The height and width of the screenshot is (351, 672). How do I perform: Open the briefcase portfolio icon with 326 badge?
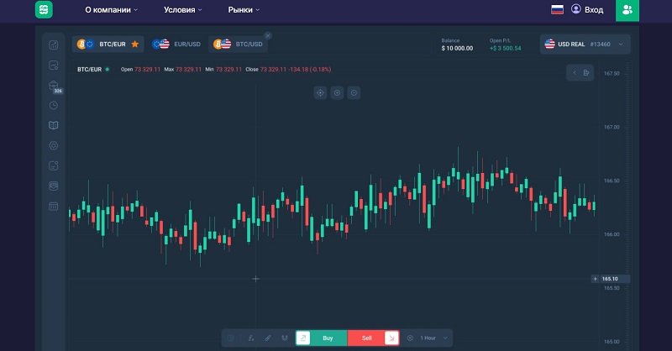point(54,85)
